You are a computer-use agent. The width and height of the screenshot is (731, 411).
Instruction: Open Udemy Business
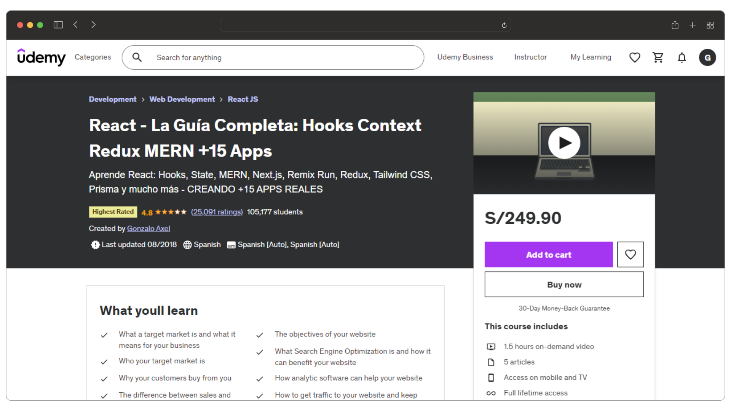pyautogui.click(x=465, y=57)
